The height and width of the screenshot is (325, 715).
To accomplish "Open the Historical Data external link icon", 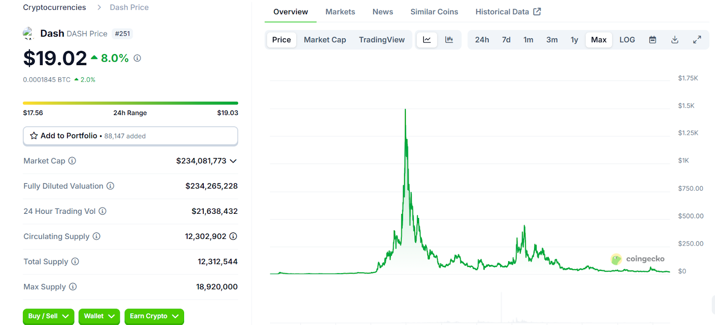I will point(537,12).
